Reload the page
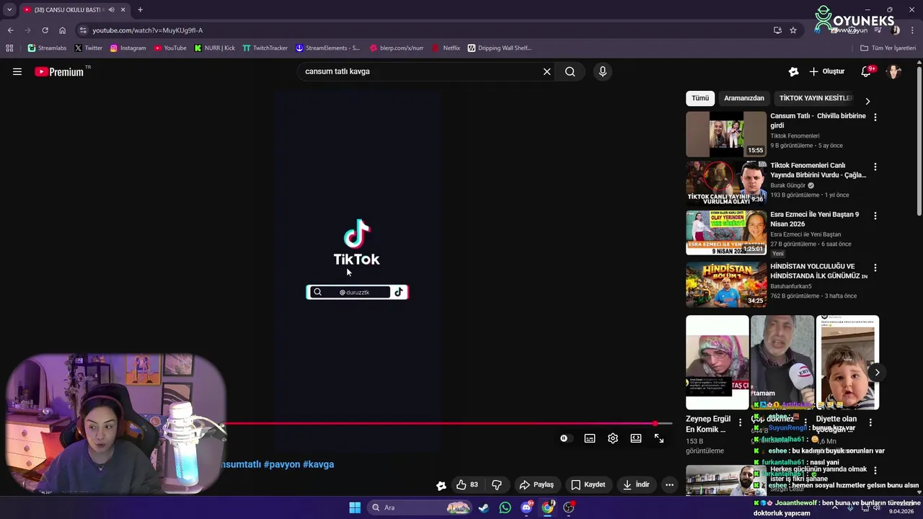This screenshot has width=923, height=519. (x=45, y=30)
